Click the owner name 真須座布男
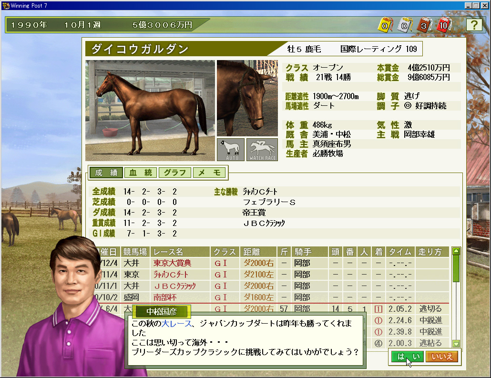This screenshot has width=491, height=378. [332, 144]
